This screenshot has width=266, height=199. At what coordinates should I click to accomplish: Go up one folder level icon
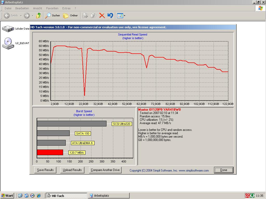point(39,16)
